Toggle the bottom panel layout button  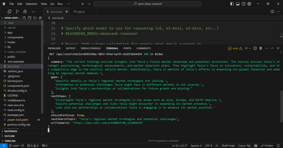(x=237, y=4)
